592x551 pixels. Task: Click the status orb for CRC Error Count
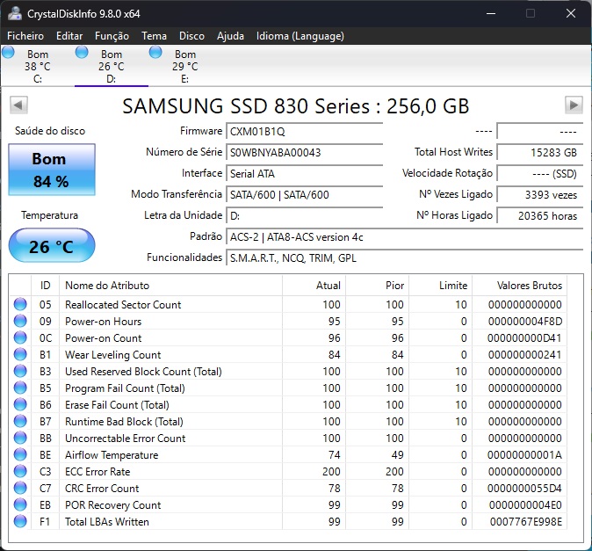20,489
